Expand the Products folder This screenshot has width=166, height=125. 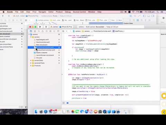pos(31,66)
